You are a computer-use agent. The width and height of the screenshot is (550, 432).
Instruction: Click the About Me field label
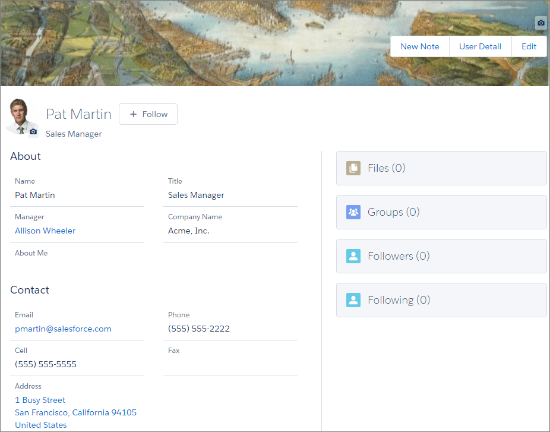point(31,253)
